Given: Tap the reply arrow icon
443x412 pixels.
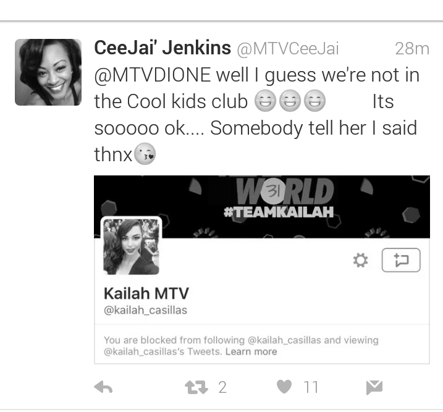Looking at the screenshot, I should coord(103,387).
